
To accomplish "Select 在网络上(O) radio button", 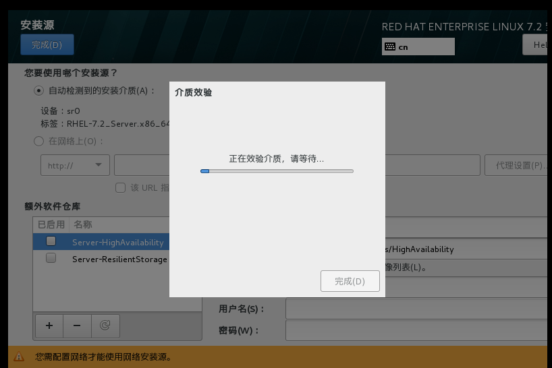I will click(38, 142).
